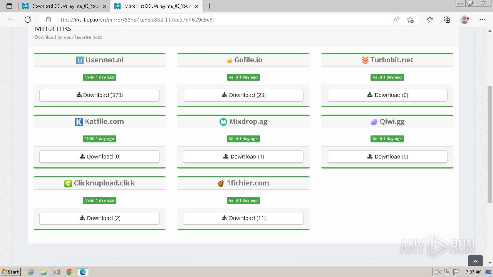Viewport: 493px width, 277px height.
Task: Download from Clicknupload.click (2)
Action: click(99, 218)
